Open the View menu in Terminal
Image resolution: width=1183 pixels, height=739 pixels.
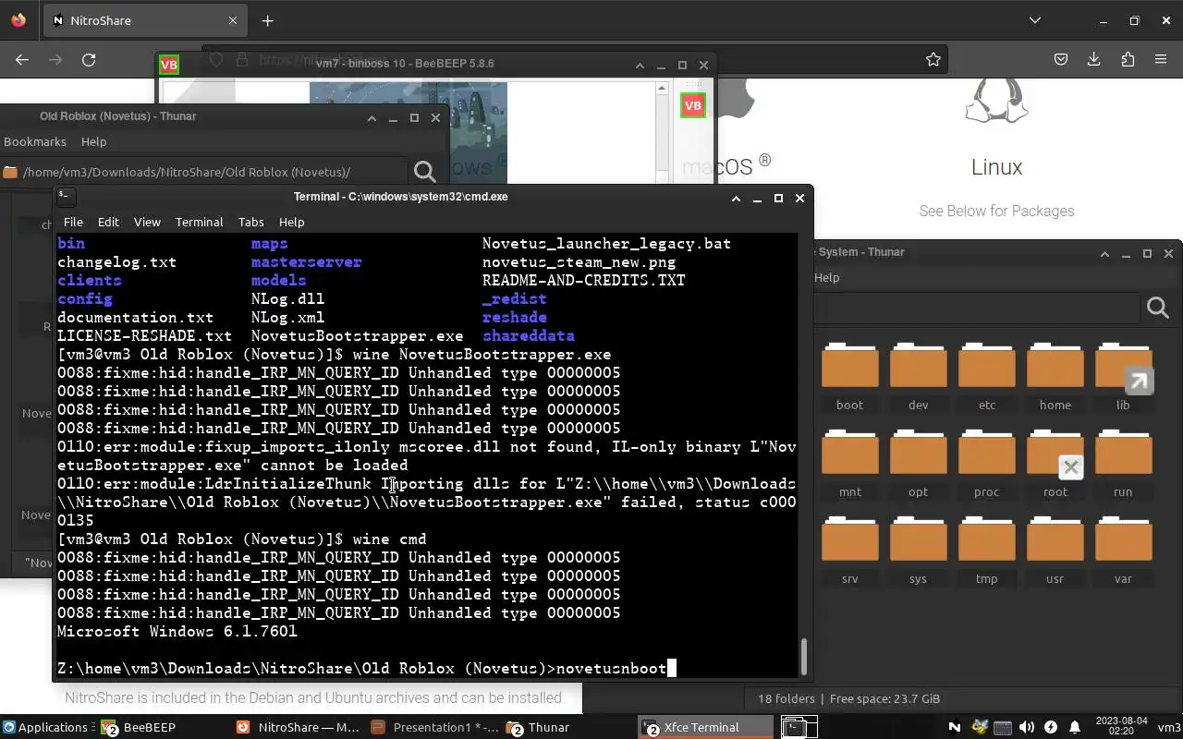(147, 222)
